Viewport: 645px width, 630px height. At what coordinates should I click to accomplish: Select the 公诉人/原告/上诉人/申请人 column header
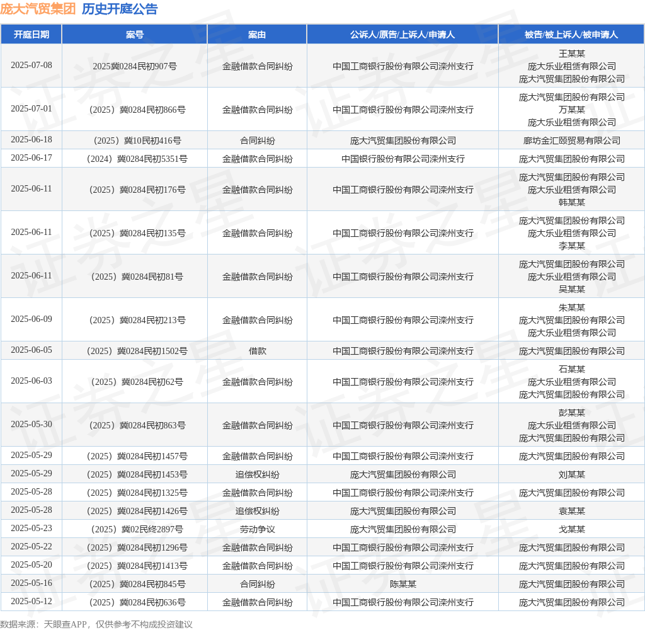[x=402, y=35]
